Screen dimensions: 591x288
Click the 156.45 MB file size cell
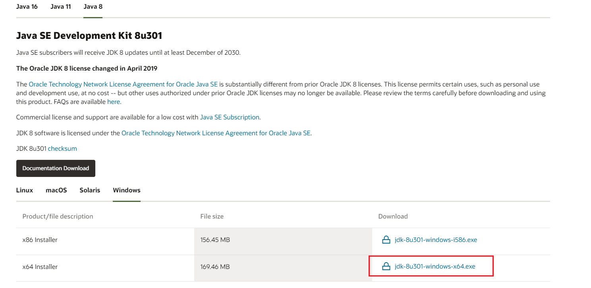tap(215, 240)
